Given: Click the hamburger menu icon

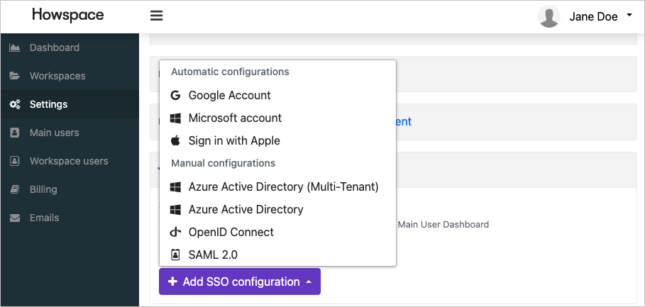Looking at the screenshot, I should [x=156, y=16].
